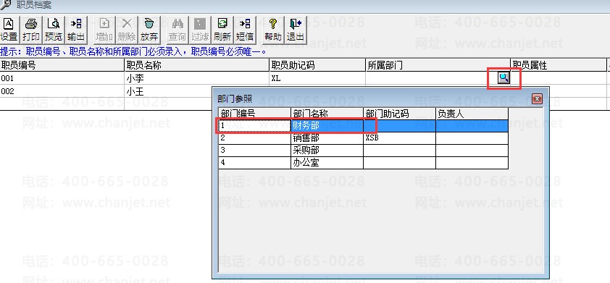Click the 短信 (SMS) toolbar icon

pyautogui.click(x=245, y=30)
